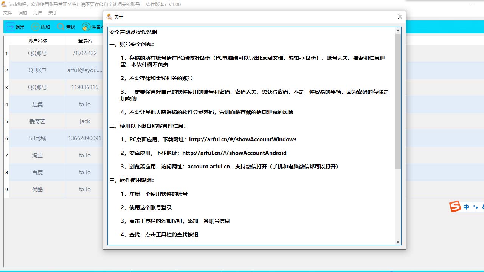
Task: Select the 淘宝 account row
Action: [x=37, y=155]
